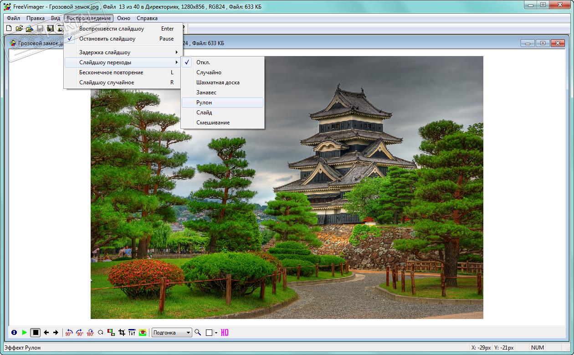Click the Open file folder icon
574x355 pixels.
pyautogui.click(x=19, y=29)
